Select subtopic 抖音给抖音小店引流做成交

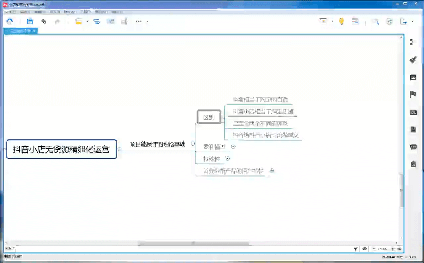coord(266,135)
